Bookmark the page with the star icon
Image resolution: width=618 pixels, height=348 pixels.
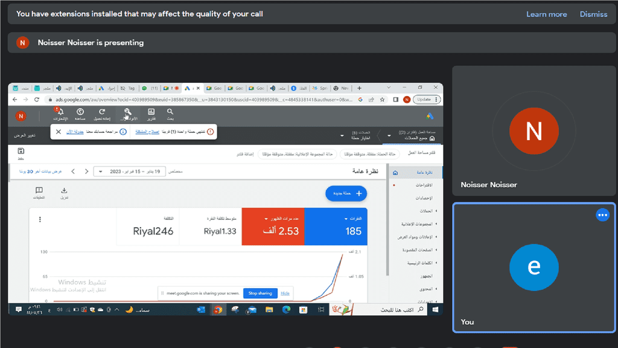click(x=382, y=100)
